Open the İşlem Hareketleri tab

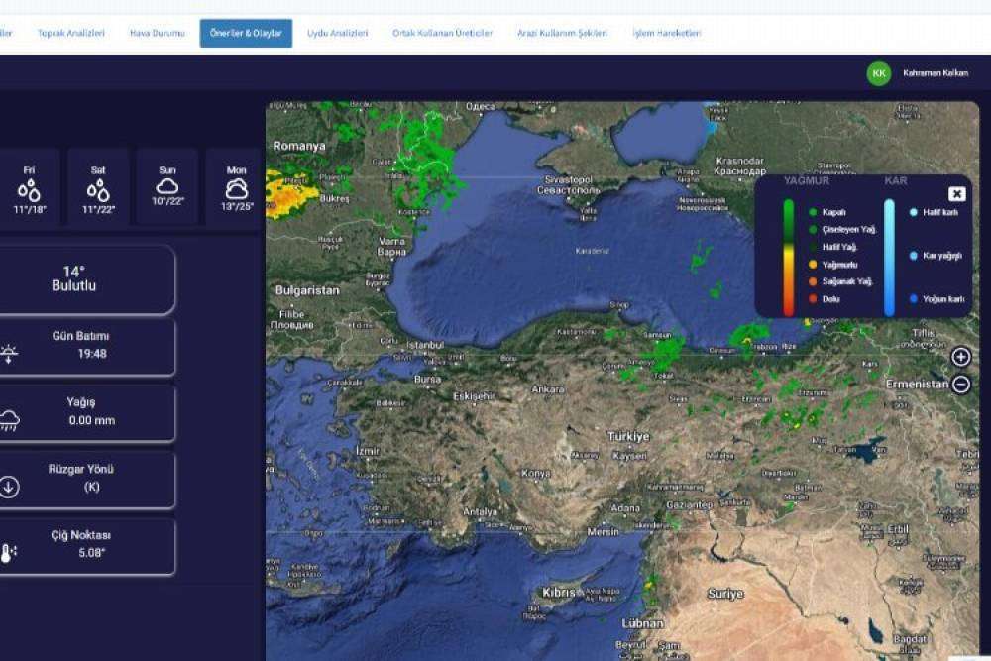point(666,33)
